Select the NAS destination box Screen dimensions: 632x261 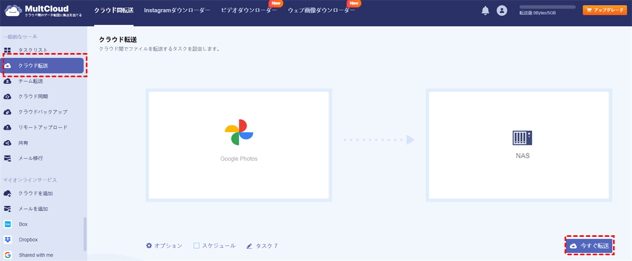[x=519, y=145]
